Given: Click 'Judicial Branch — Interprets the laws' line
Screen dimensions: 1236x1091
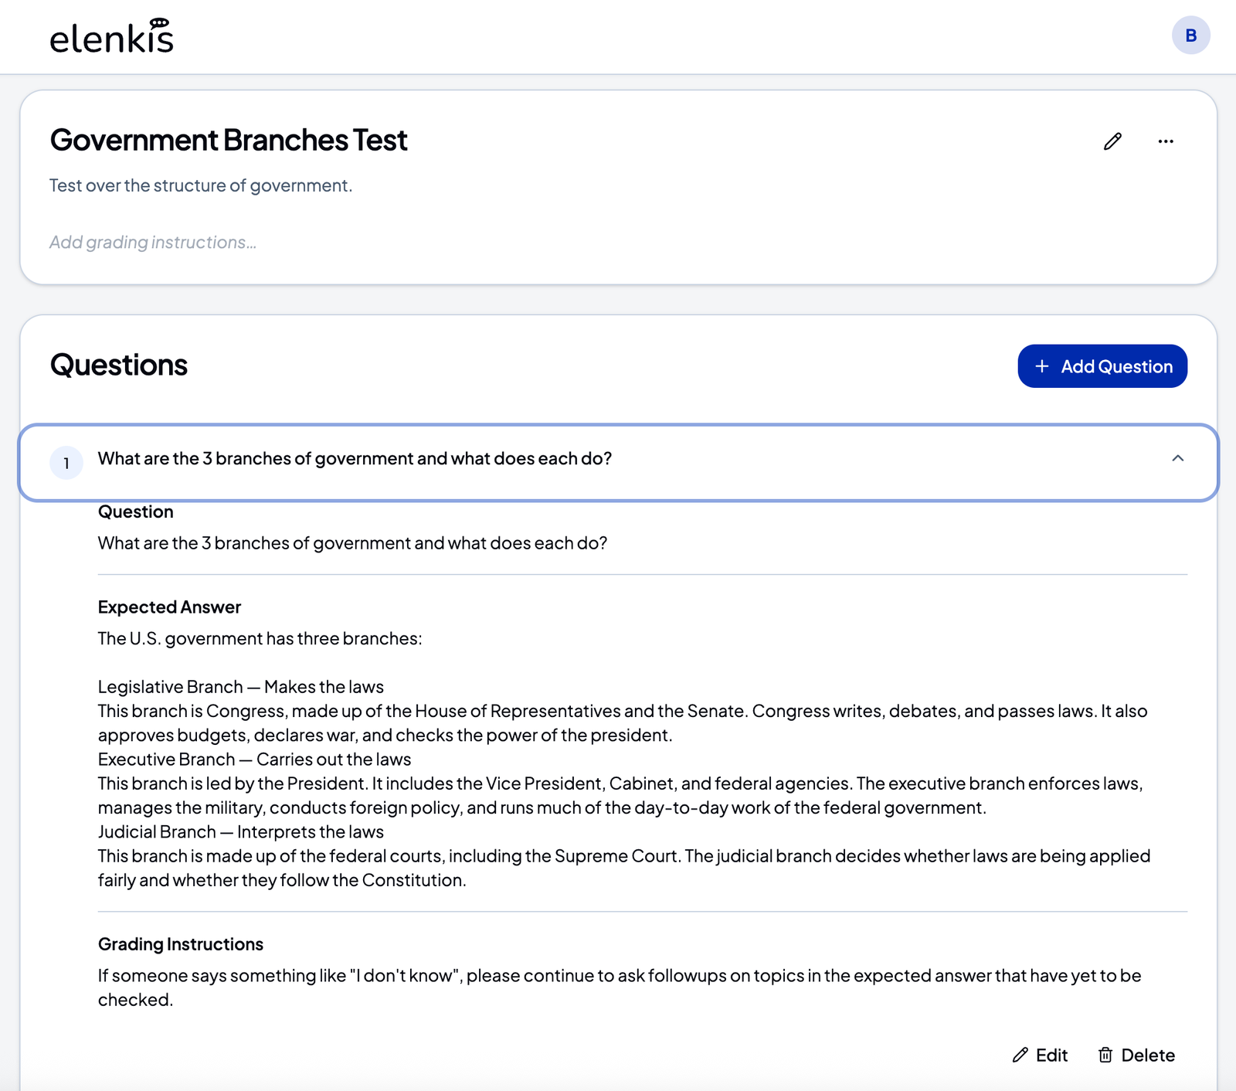Looking at the screenshot, I should (x=240, y=832).
